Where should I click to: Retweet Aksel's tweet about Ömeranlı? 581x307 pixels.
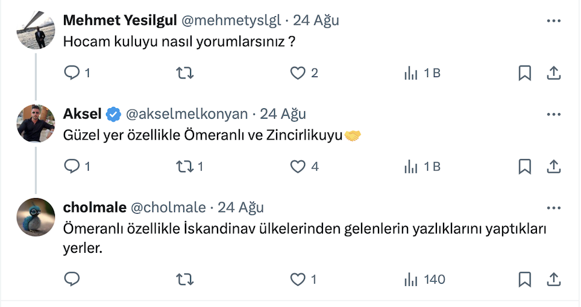pos(184,167)
